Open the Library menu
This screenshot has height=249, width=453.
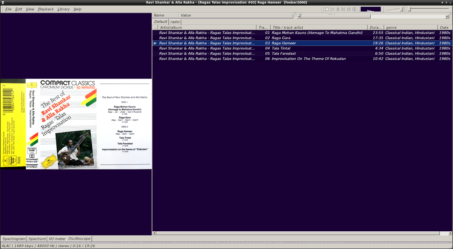pyautogui.click(x=63, y=9)
